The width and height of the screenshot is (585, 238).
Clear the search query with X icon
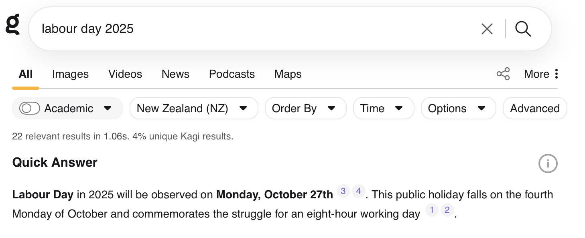point(487,29)
